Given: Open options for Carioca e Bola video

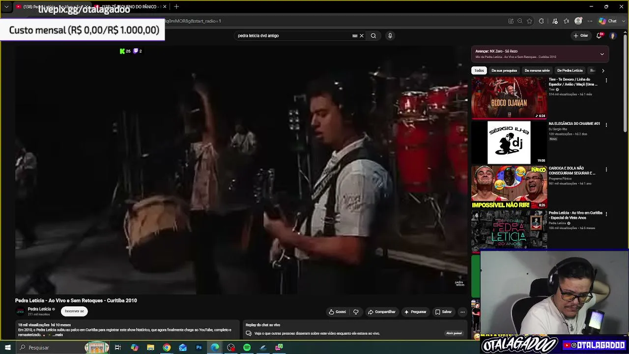Looking at the screenshot, I should click(606, 170).
